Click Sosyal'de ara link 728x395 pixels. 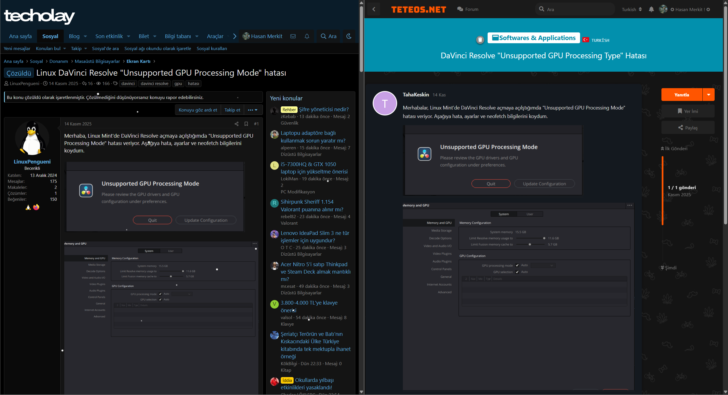coord(105,49)
